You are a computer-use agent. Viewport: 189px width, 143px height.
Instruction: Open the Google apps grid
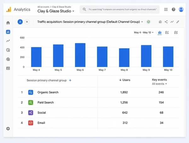tap(166, 9)
